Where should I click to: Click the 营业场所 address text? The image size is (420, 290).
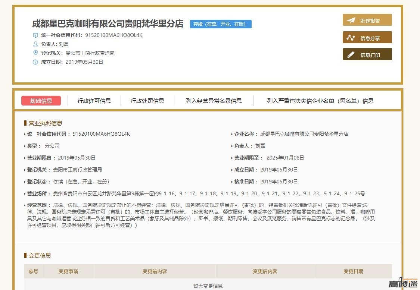pos(209,193)
